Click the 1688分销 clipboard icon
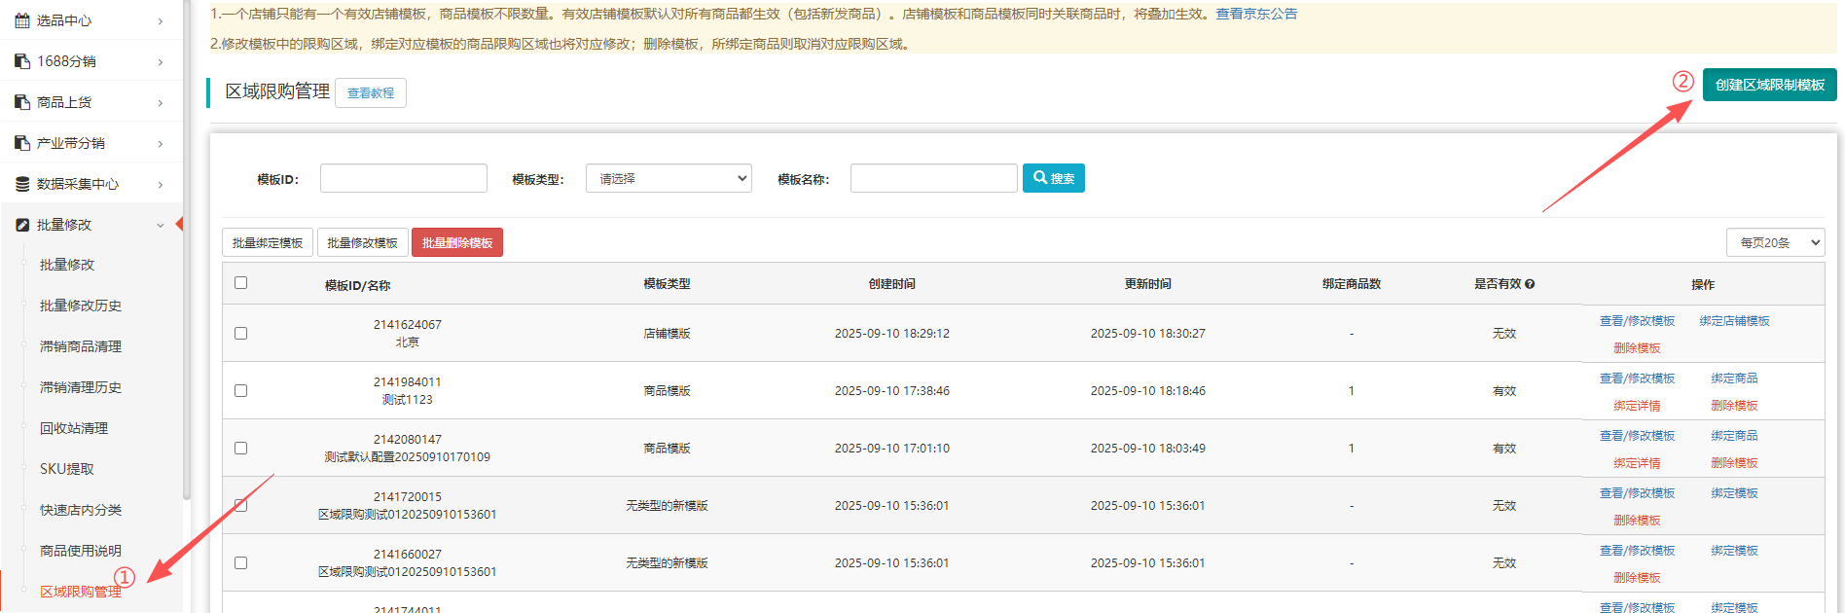 (x=22, y=61)
